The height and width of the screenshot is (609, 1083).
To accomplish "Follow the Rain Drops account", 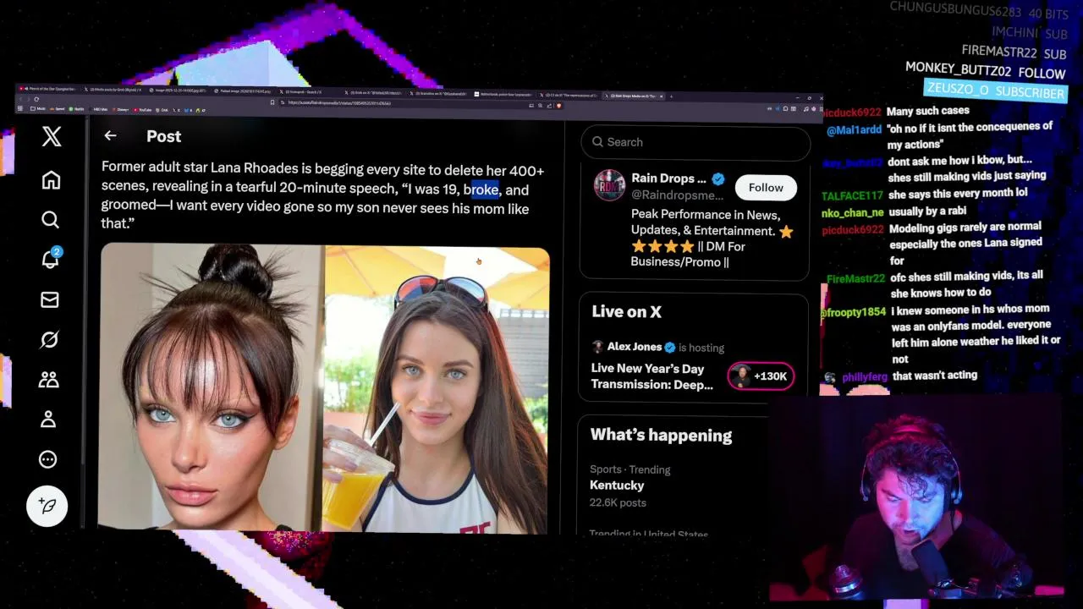I will tap(766, 188).
